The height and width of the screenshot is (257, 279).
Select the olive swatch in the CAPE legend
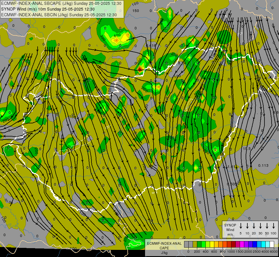tap(195, 244)
